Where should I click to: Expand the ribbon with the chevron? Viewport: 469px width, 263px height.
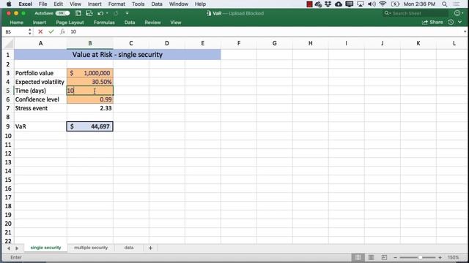coord(460,23)
